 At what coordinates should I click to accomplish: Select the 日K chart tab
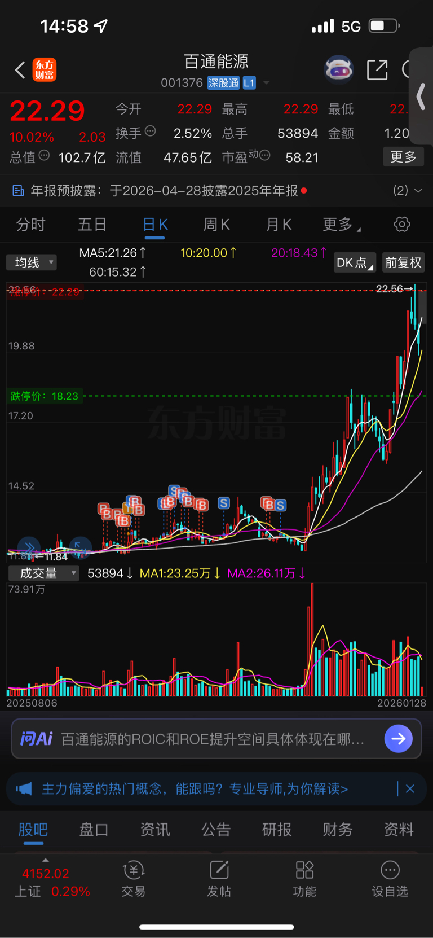click(155, 225)
